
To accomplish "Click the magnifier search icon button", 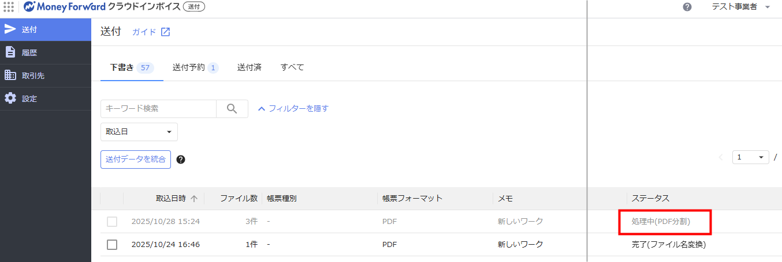I will [232, 109].
